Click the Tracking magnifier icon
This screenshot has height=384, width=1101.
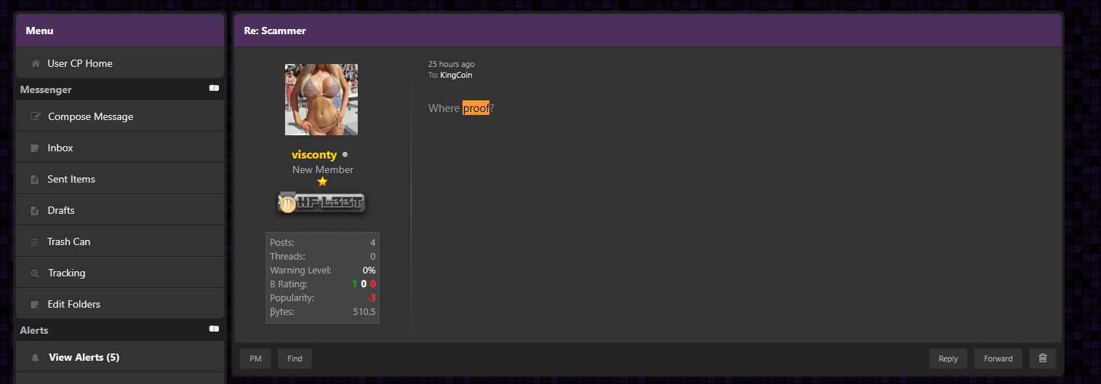click(34, 273)
